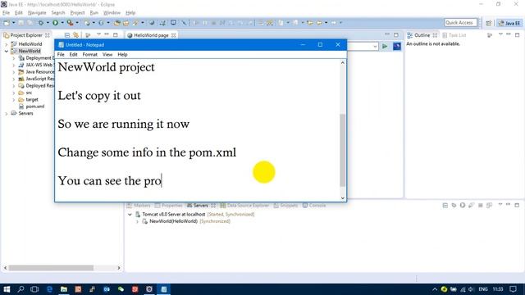Open Task View on the taskbar
The image size is (525, 295).
(34, 289)
